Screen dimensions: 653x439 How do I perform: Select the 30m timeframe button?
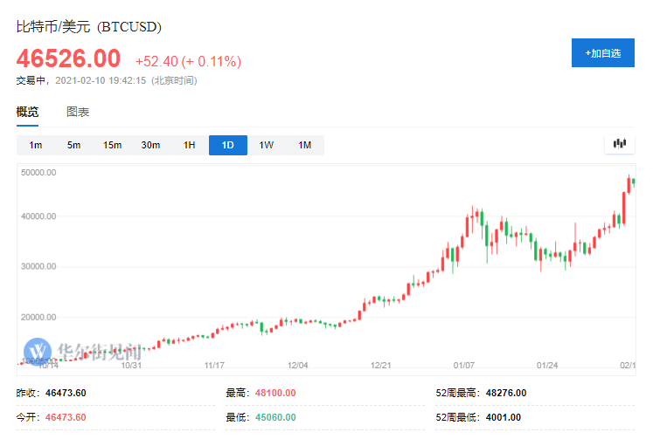[x=150, y=146]
